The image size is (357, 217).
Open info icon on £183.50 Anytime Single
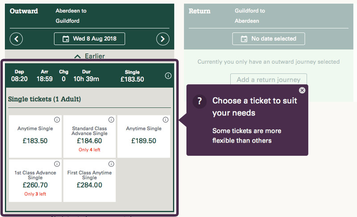[57, 120]
